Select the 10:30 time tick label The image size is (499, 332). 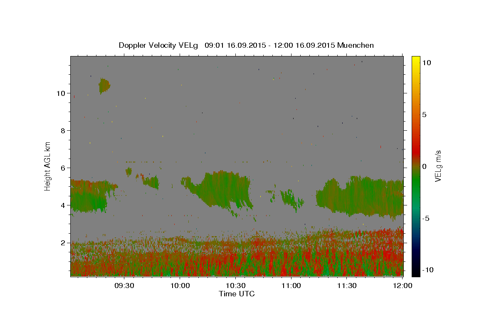pyautogui.click(x=235, y=286)
